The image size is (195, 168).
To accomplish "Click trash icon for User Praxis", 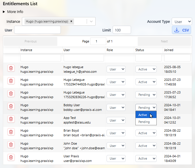I will (x=11, y=157).
